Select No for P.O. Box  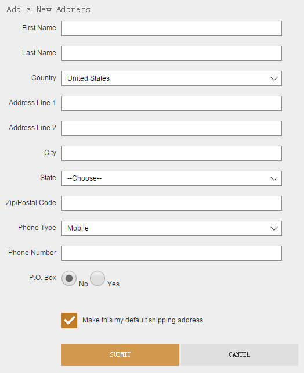pos(69,278)
